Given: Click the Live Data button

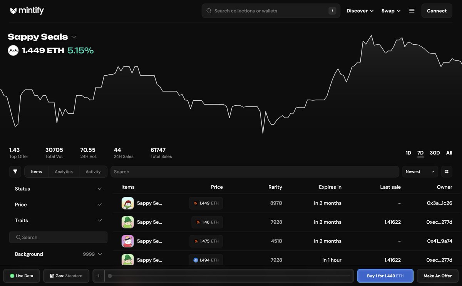Looking at the screenshot, I should tap(22, 276).
